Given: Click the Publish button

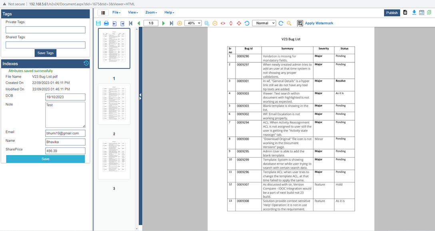Looking at the screenshot, I should (392, 13).
